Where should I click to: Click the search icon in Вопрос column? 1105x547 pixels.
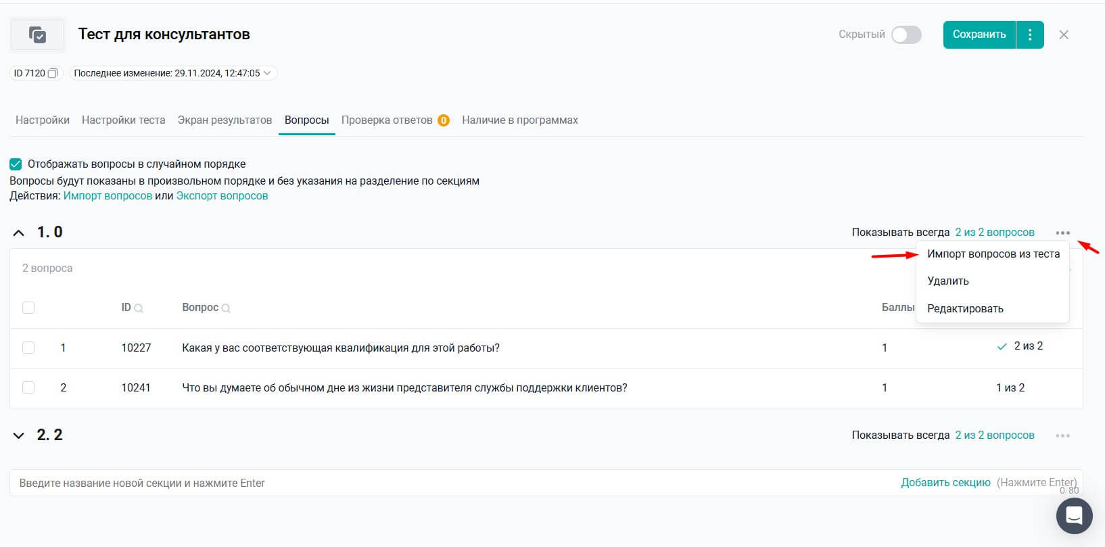226,308
